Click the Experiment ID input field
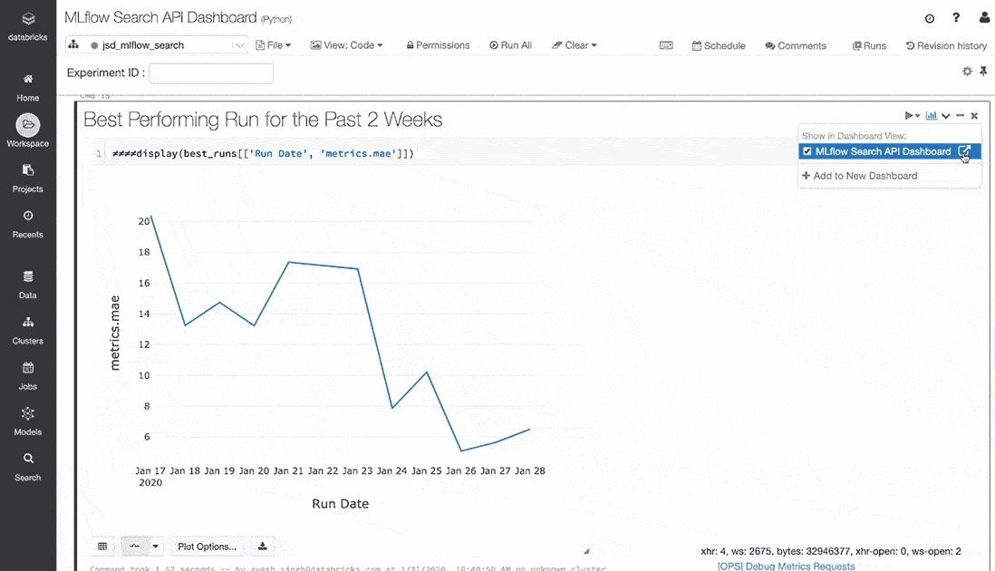The height and width of the screenshot is (571, 995). point(211,73)
